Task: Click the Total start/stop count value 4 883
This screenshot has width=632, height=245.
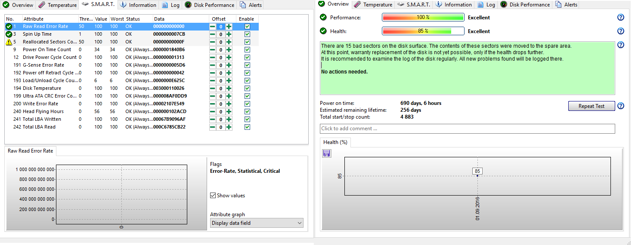Action: tap(407, 117)
